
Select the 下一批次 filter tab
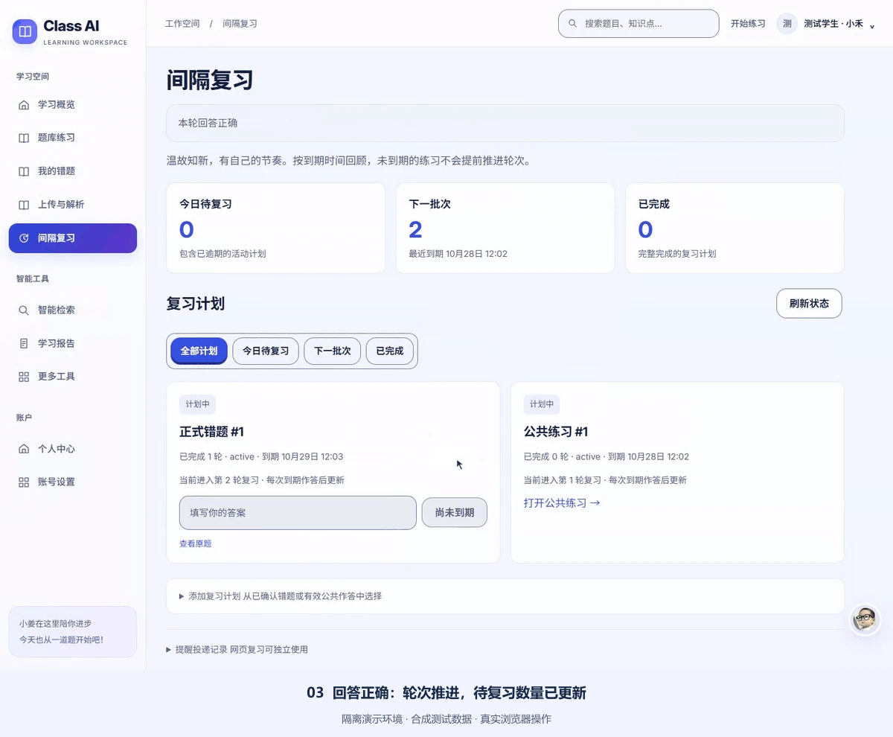pos(332,351)
